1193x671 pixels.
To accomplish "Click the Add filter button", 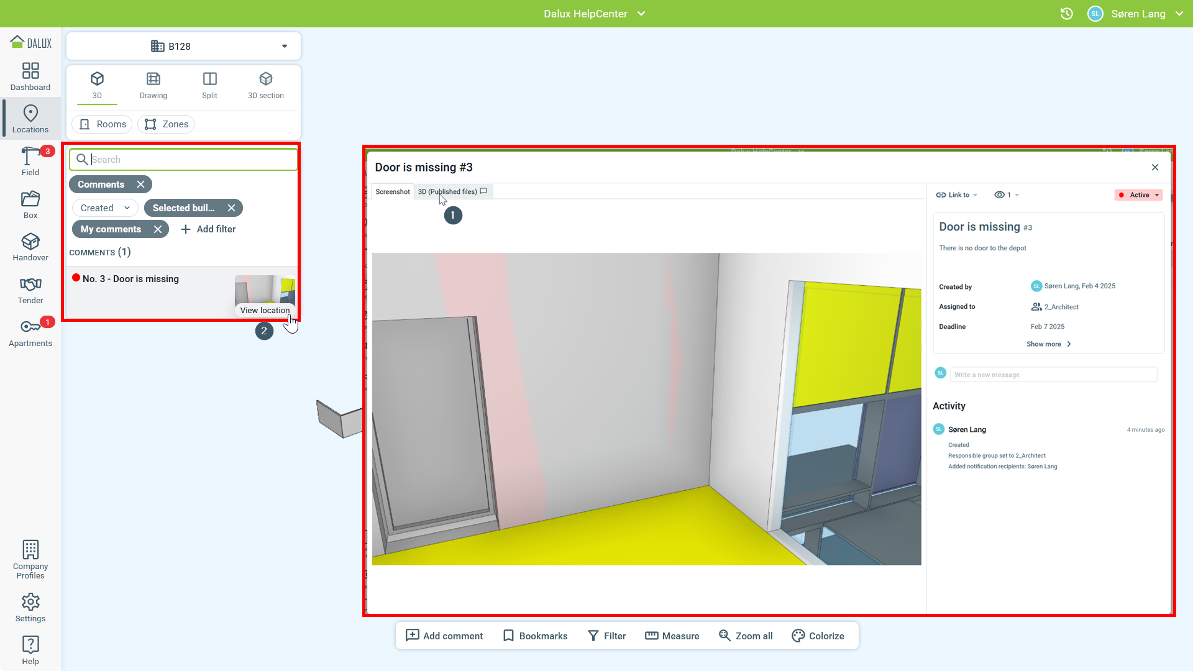I will coord(208,229).
